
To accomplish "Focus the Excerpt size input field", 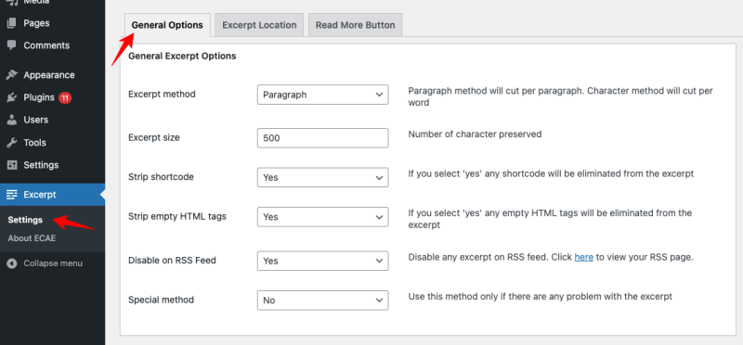I will [x=322, y=138].
